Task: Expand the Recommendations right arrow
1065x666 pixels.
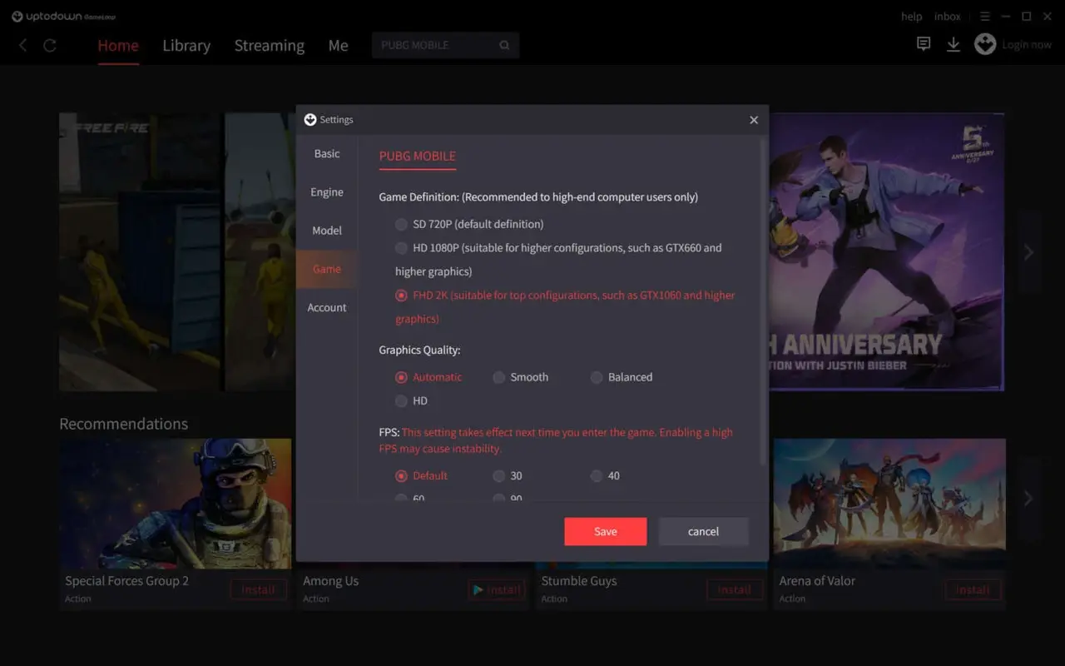Action: (1028, 498)
